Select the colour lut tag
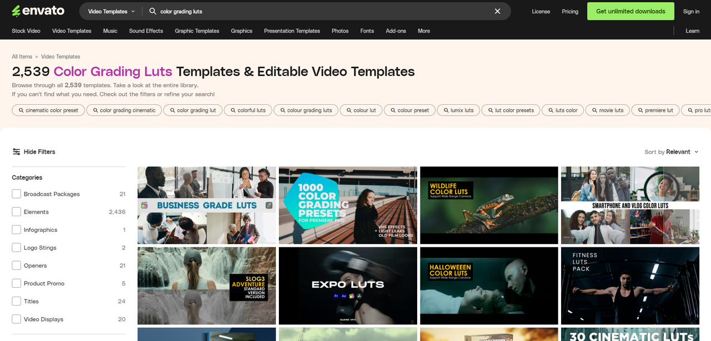 tap(361, 110)
